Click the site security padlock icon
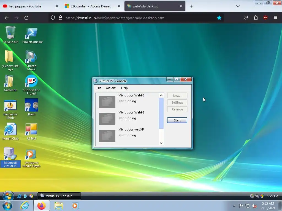Viewport: 282px width, 211px height. pyautogui.click(x=61, y=18)
